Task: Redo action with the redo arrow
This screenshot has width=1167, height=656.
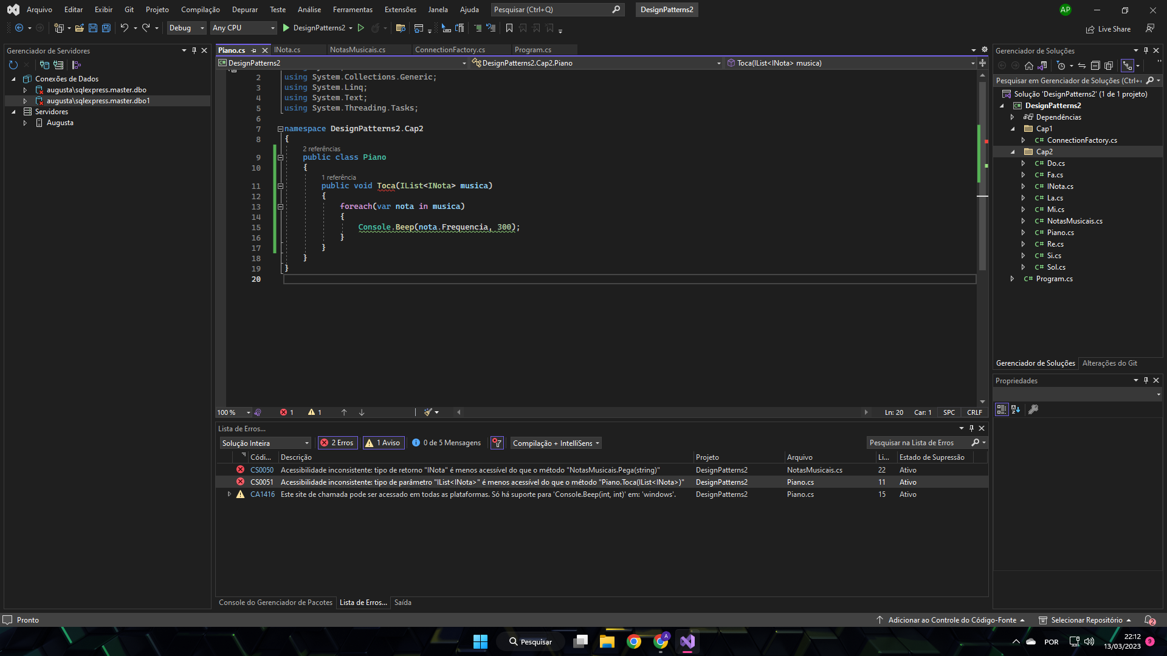Action: coord(146,28)
